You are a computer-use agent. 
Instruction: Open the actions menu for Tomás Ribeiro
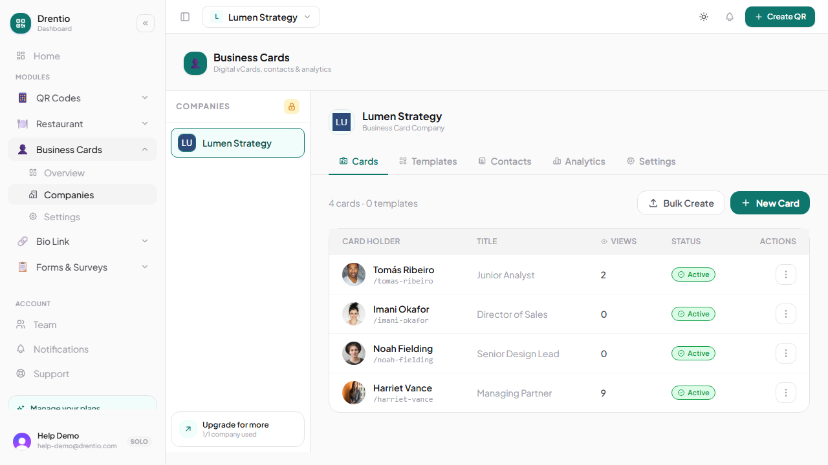pos(786,274)
